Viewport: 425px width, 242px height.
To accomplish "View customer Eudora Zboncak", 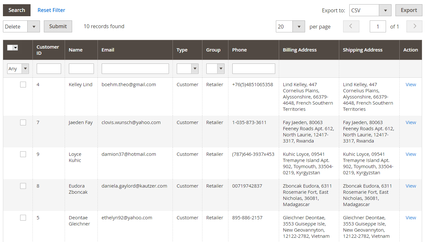I will tap(411, 186).
